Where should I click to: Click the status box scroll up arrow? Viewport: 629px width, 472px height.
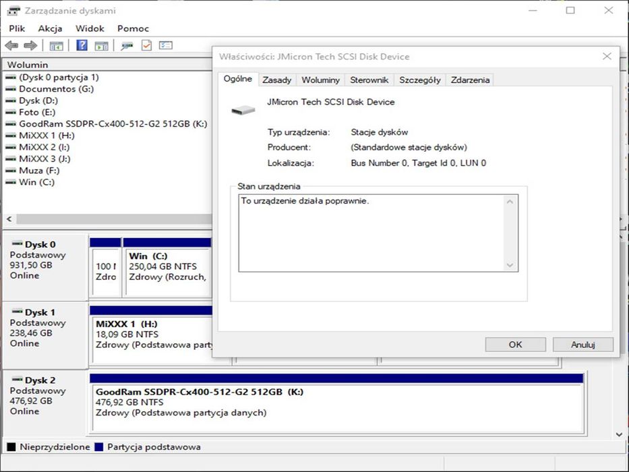click(510, 202)
